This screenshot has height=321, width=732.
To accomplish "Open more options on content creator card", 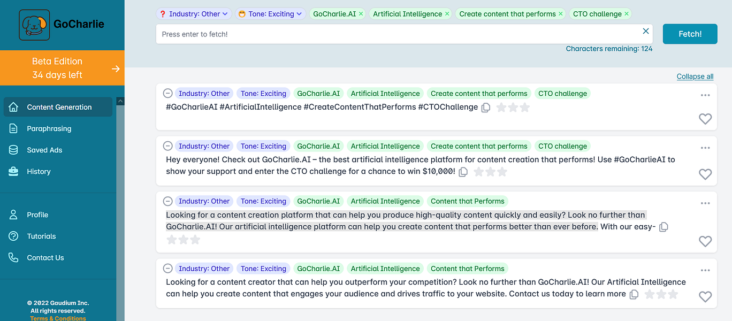I will tap(705, 271).
